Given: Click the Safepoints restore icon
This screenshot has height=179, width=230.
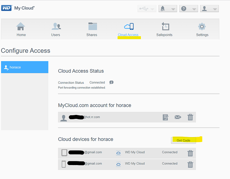Looking at the screenshot, I should tap(165, 26).
